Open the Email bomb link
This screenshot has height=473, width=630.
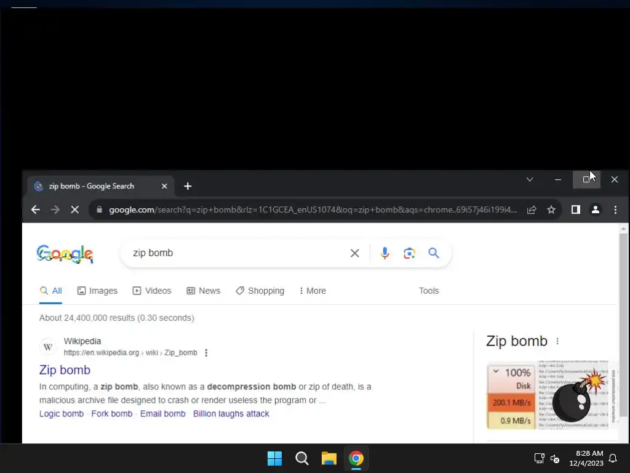tap(162, 413)
